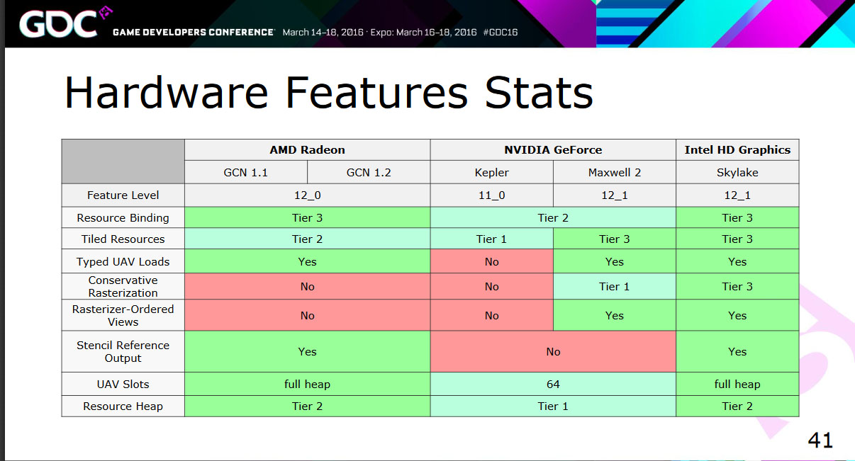Click AMD's 'Tier 2' Tiled Resources cell
The image size is (855, 461).
pyautogui.click(x=307, y=239)
